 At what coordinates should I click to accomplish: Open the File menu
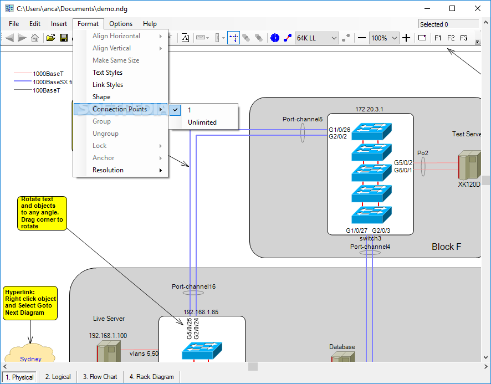click(14, 24)
